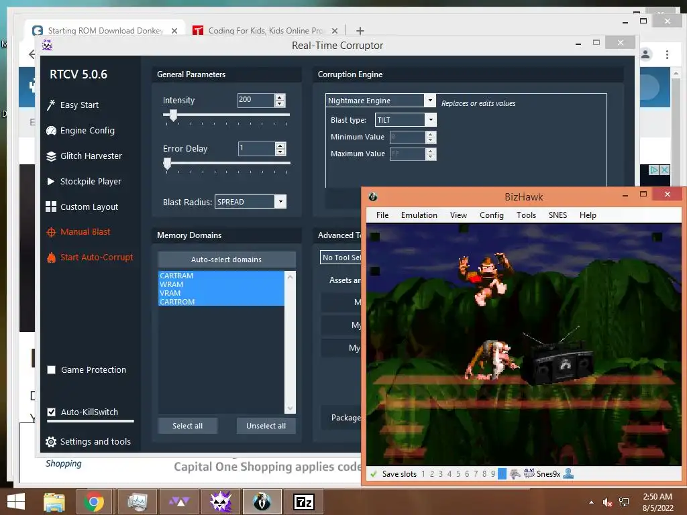Trigger a Manual Blast
687x515 pixels.
[78, 232]
